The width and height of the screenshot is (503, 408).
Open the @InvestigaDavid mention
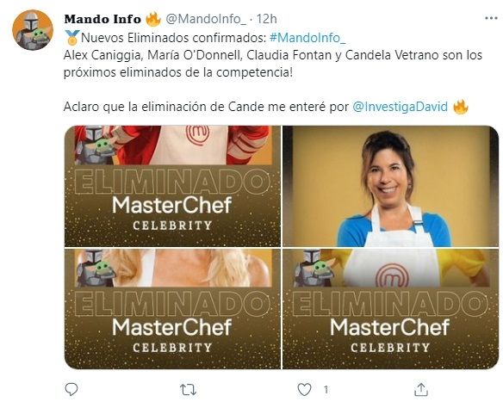point(400,107)
